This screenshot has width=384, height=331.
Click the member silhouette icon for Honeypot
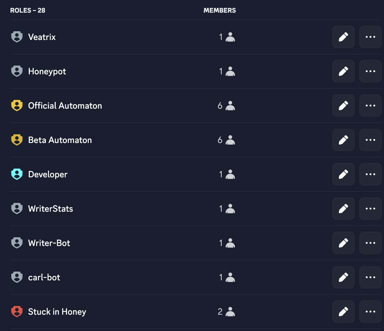pyautogui.click(x=230, y=71)
